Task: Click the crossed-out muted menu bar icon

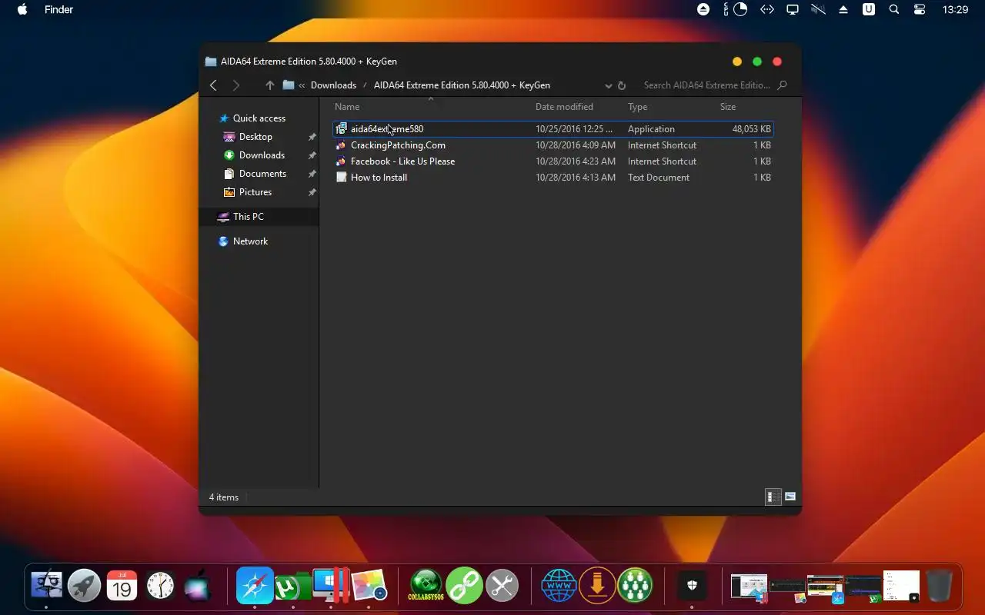Action: pyautogui.click(x=818, y=10)
